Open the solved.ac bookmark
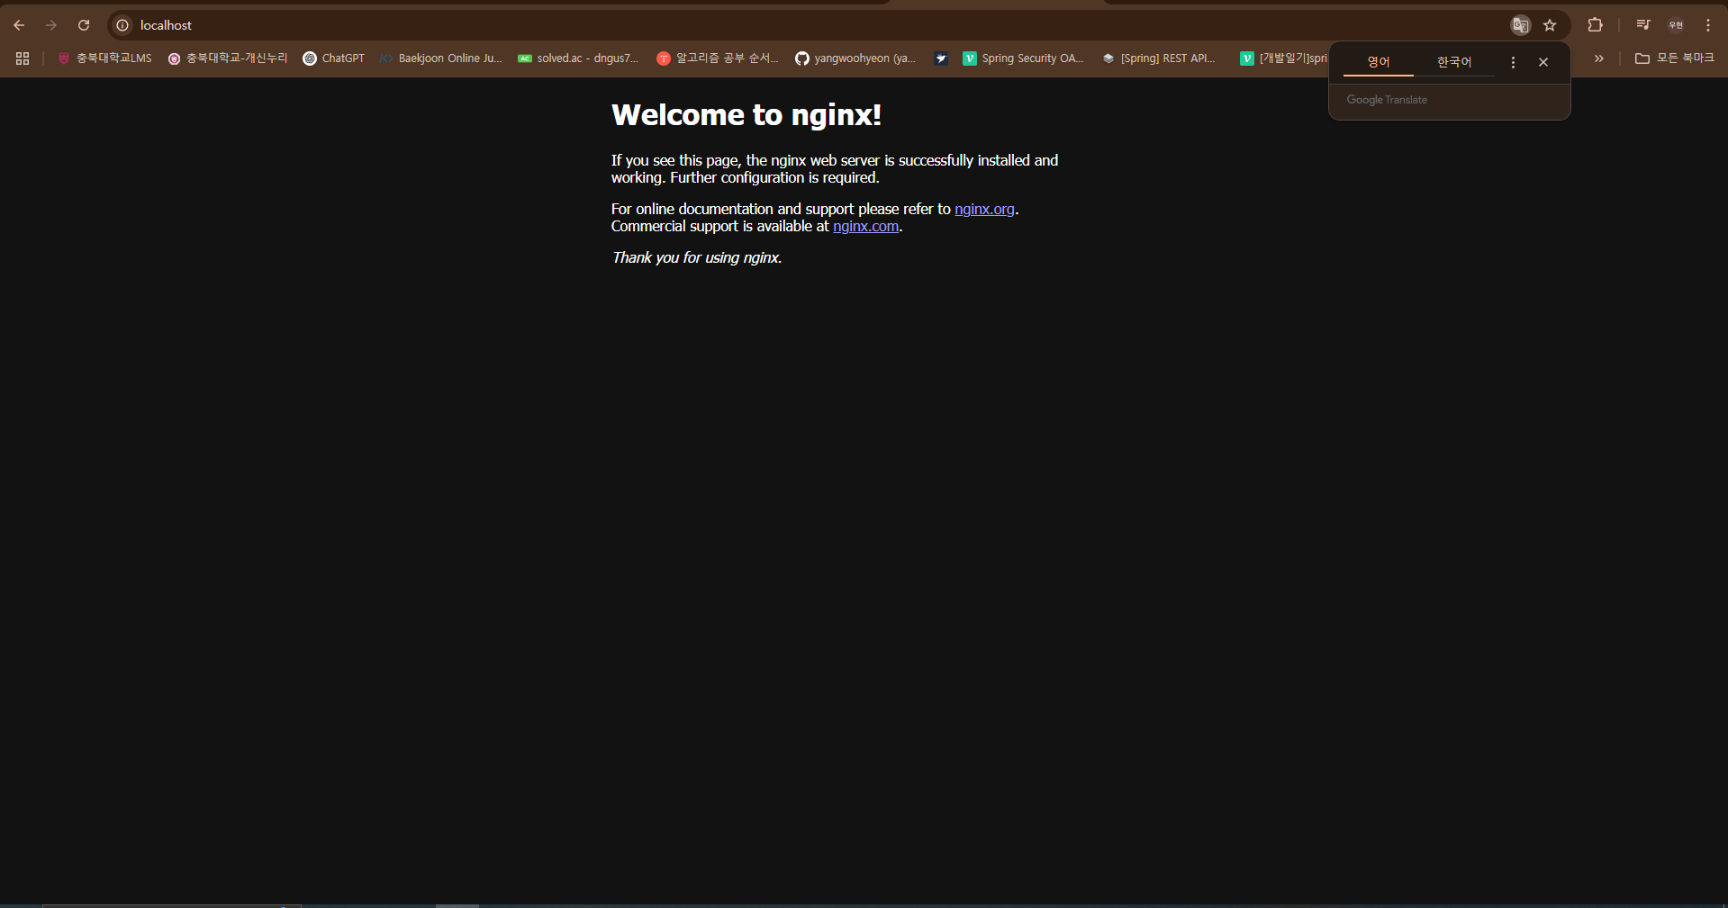 [x=578, y=58]
